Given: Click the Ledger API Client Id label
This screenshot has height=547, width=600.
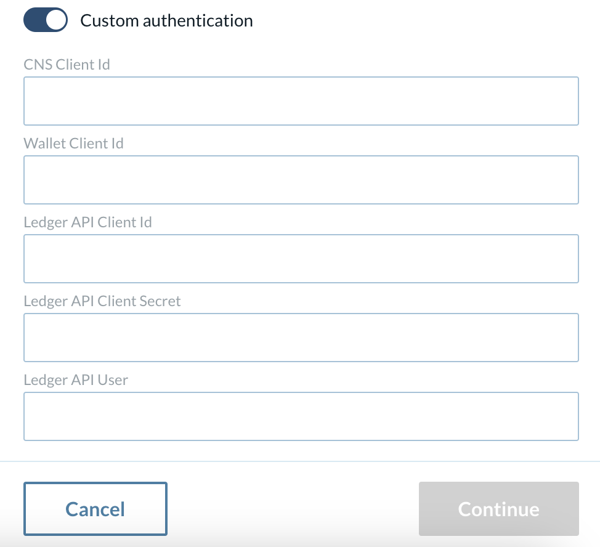Looking at the screenshot, I should (87, 222).
